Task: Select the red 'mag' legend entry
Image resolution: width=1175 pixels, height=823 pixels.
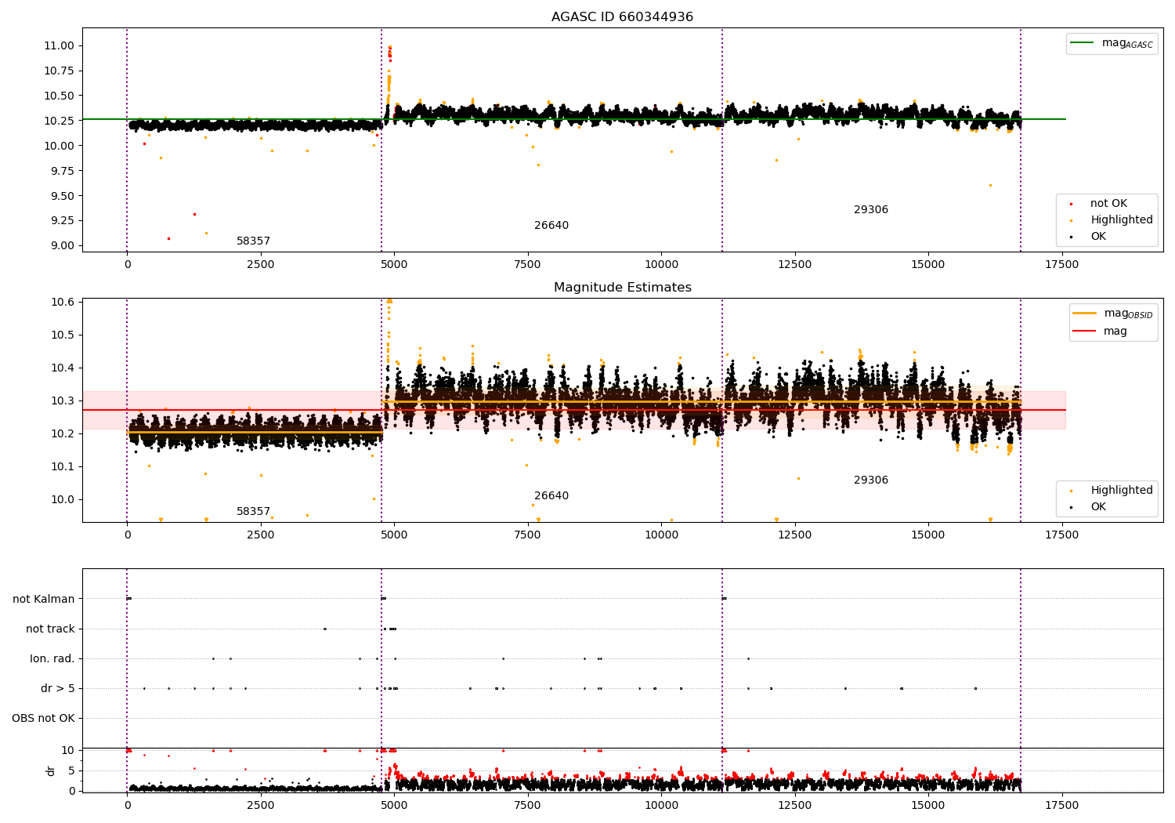Action: [x=1101, y=331]
